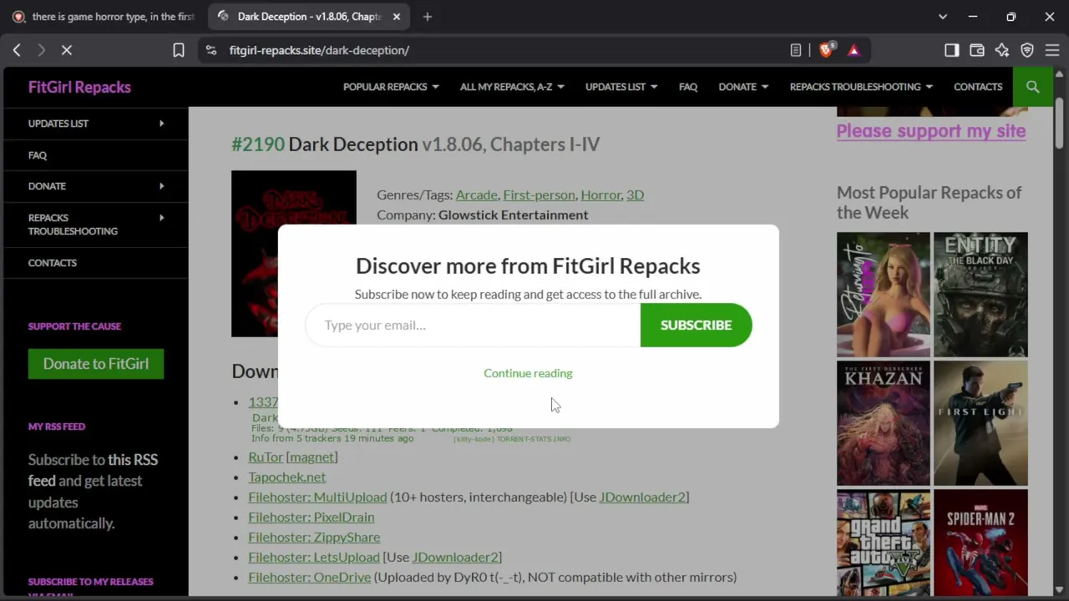Click 'Please support my site' link

pos(931,131)
